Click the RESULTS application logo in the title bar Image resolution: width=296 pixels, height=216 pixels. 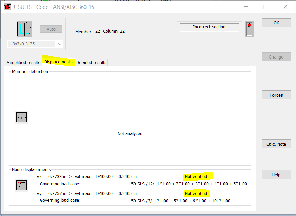pyautogui.click(x=6, y=6)
